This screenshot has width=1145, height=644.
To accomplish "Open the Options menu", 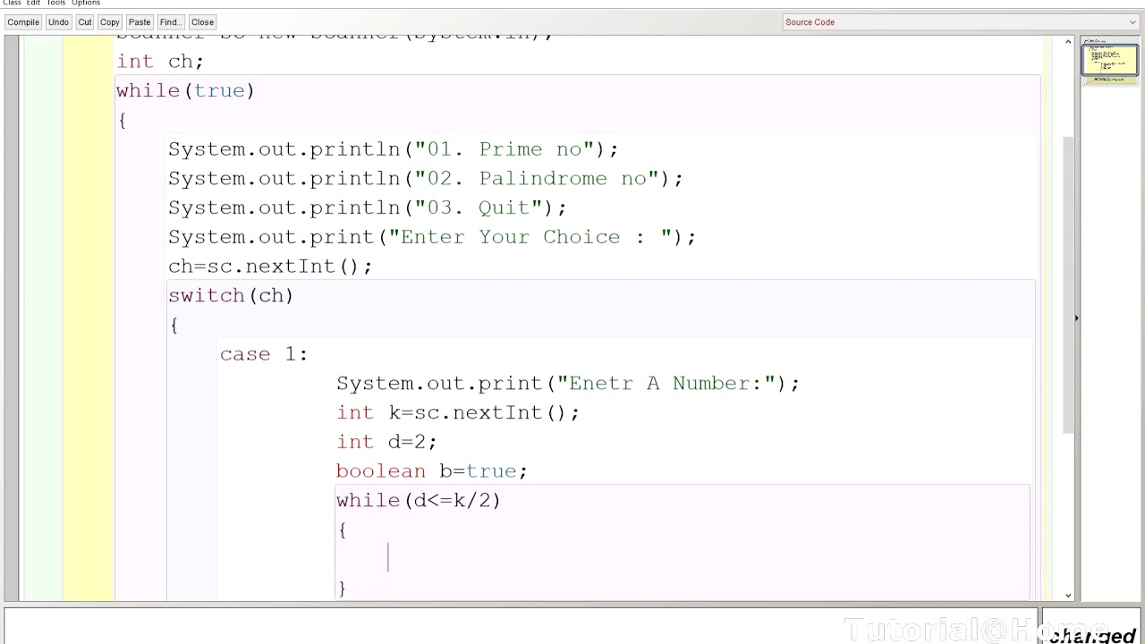I will click(x=86, y=3).
